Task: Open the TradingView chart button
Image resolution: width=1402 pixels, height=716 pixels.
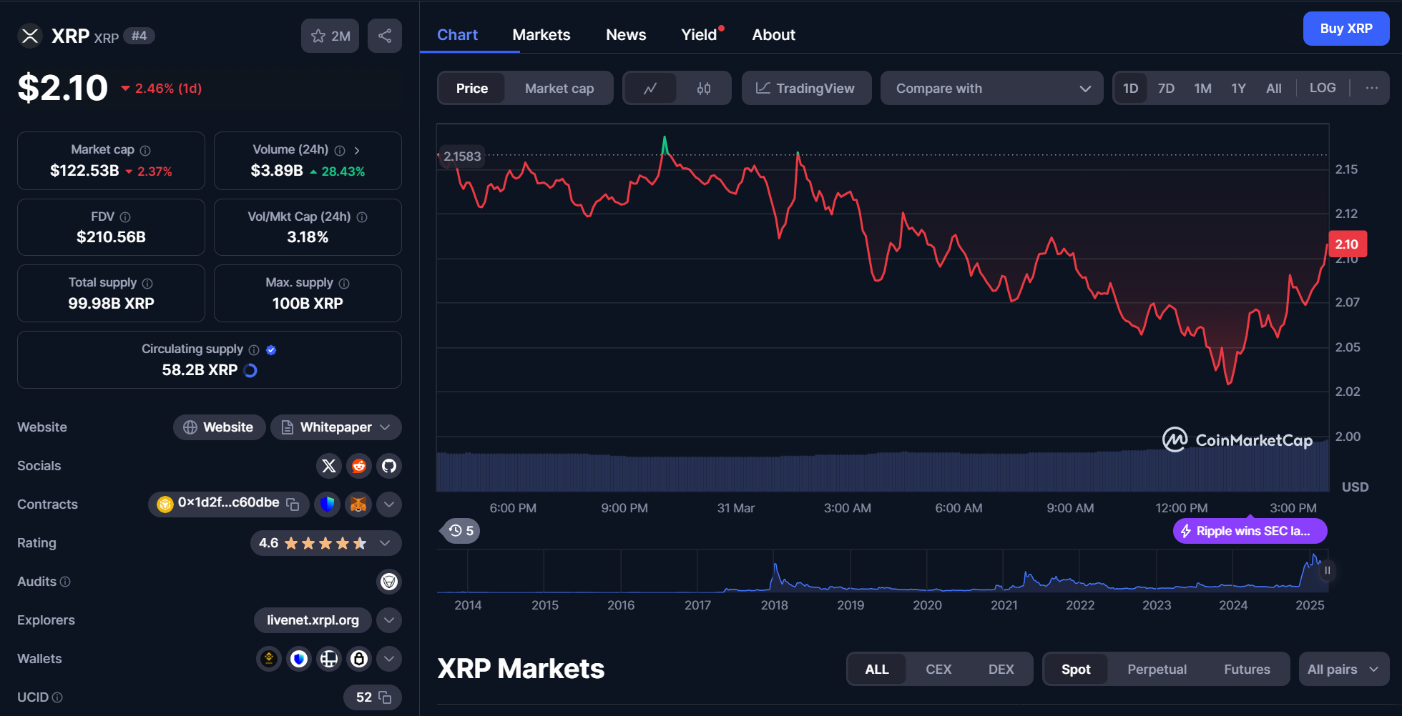Action: coord(806,89)
